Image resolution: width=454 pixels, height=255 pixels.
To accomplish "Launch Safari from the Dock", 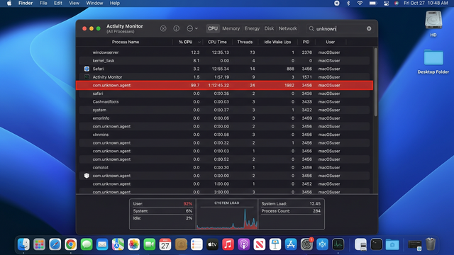I will 55,244.
